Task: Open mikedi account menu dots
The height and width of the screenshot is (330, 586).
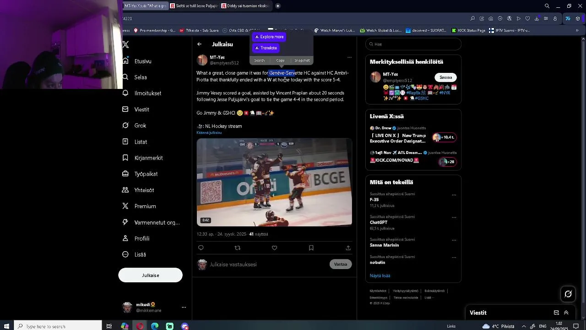Action: coord(184,307)
